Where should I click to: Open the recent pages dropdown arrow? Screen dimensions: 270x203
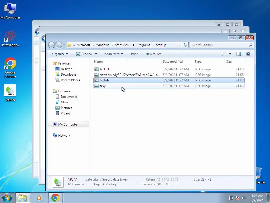(64, 45)
